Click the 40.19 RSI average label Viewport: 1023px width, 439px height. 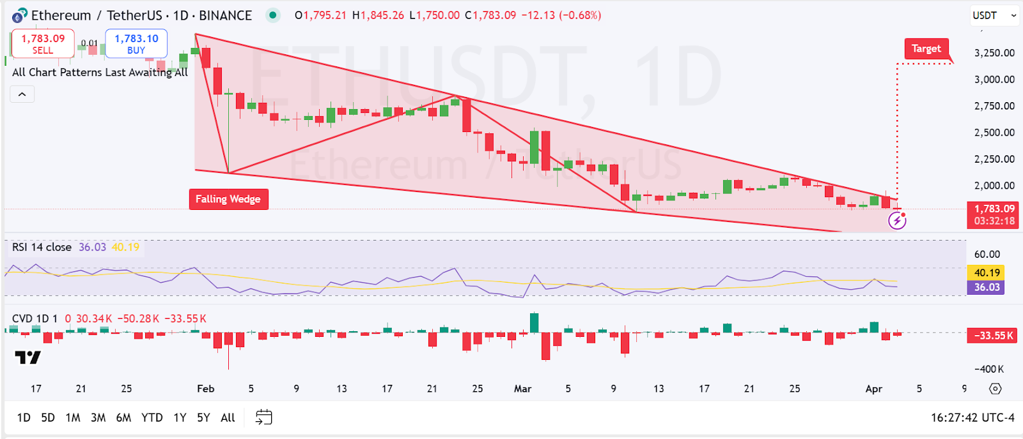(987, 272)
